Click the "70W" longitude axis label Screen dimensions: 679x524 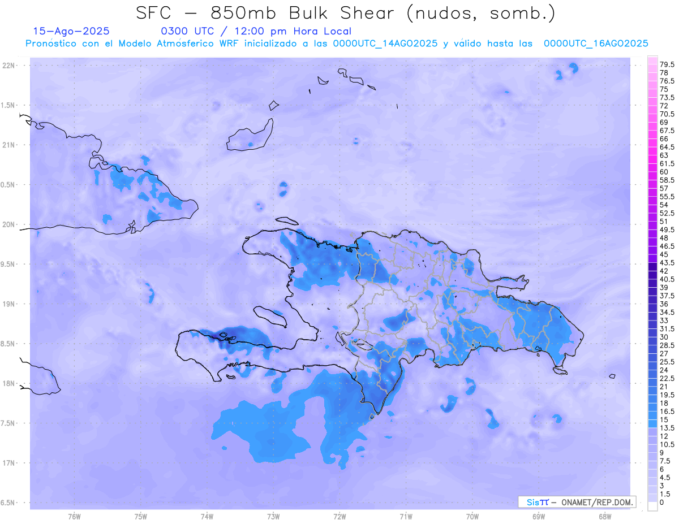point(472,517)
